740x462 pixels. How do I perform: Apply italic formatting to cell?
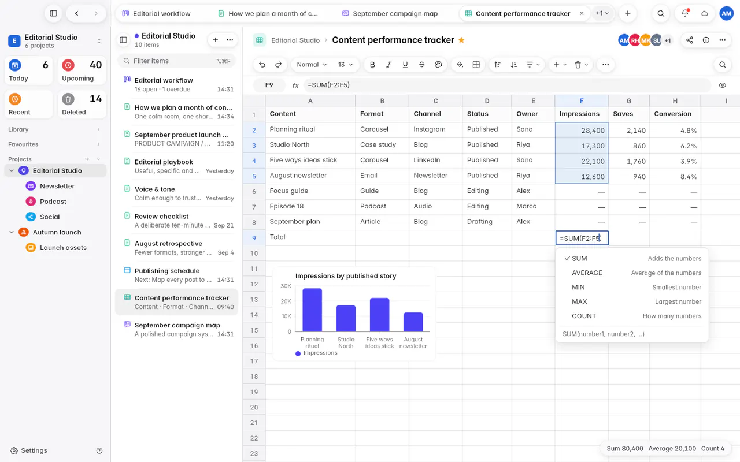[x=389, y=65]
